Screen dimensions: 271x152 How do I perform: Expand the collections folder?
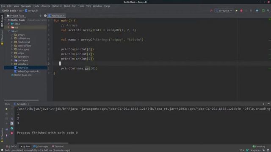coord(12,38)
